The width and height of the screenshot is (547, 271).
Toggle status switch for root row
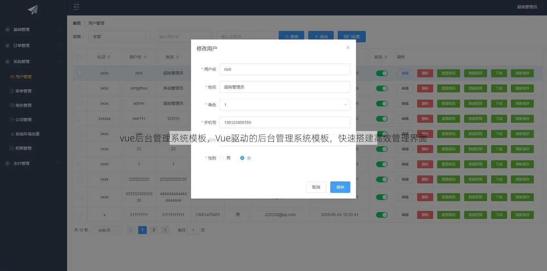point(382,73)
